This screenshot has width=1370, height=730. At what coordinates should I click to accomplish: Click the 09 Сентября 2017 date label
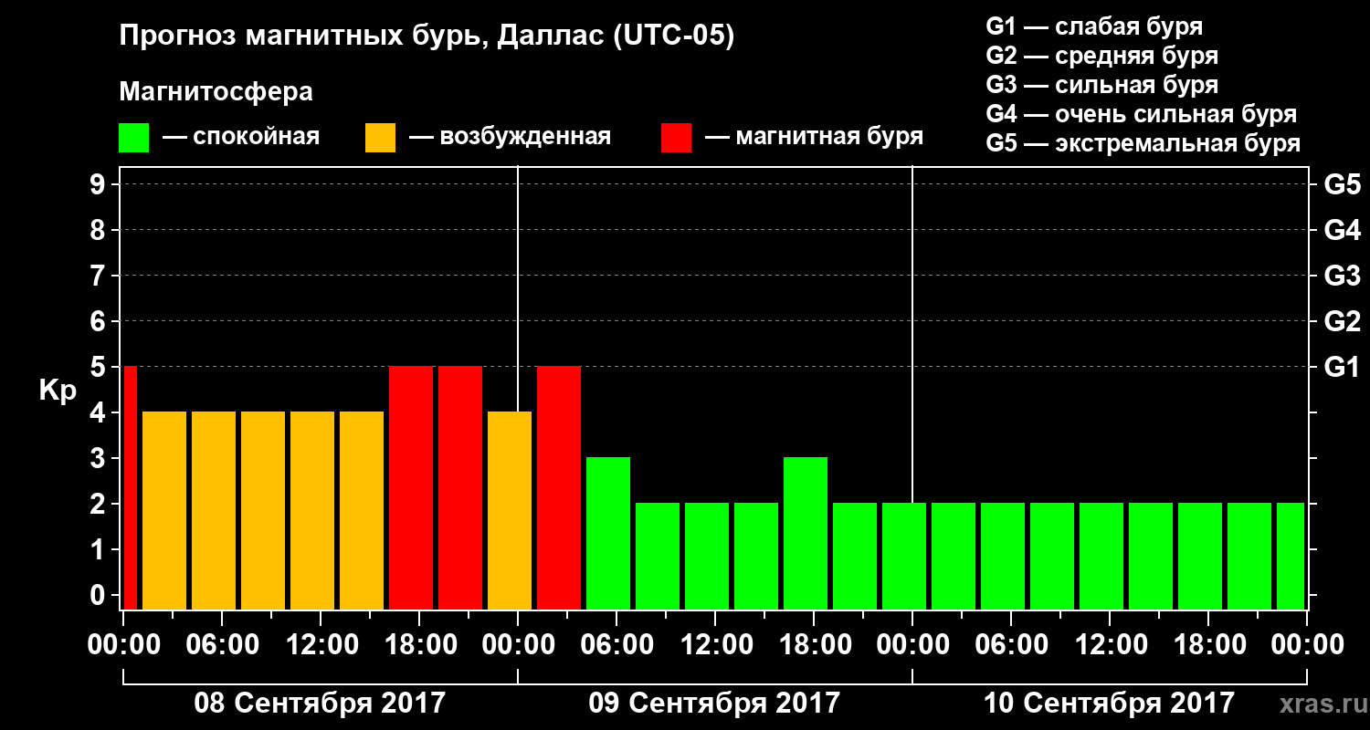click(x=714, y=704)
